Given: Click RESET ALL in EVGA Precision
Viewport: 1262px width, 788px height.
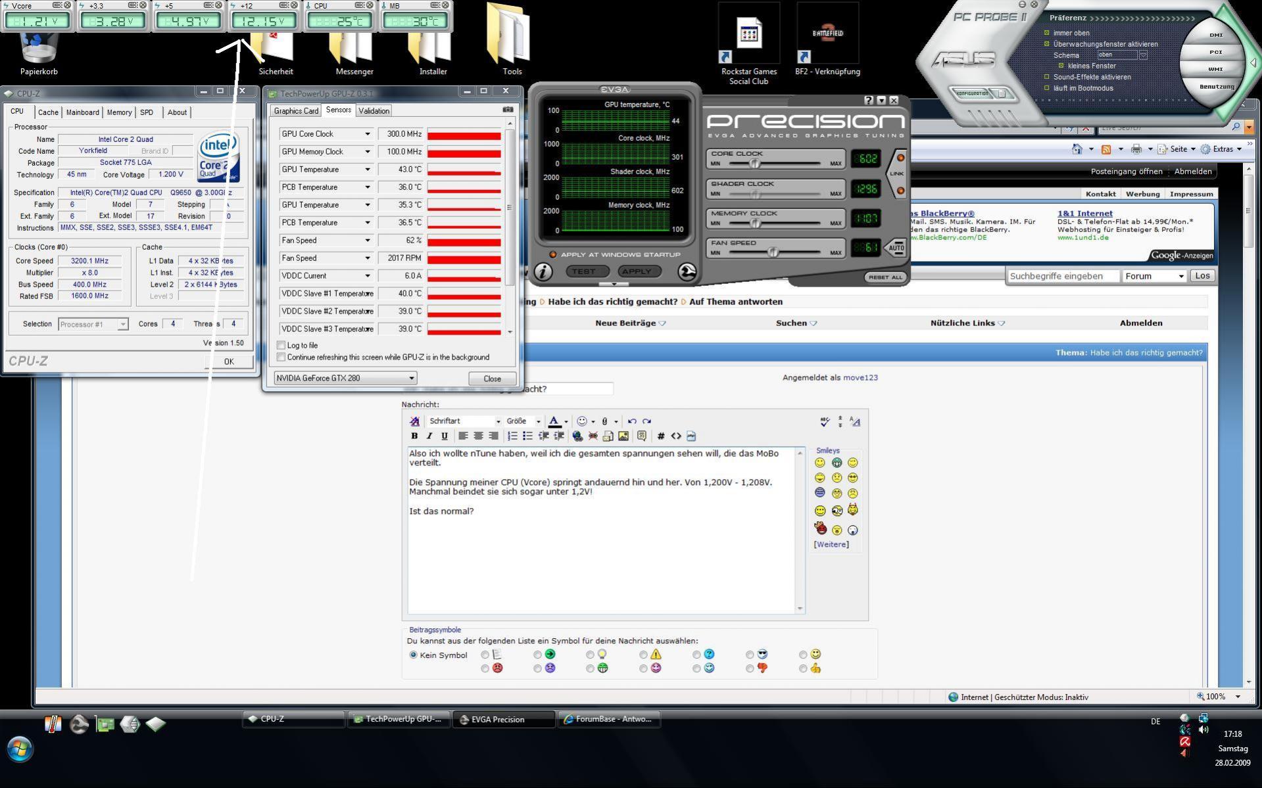Looking at the screenshot, I should point(885,277).
